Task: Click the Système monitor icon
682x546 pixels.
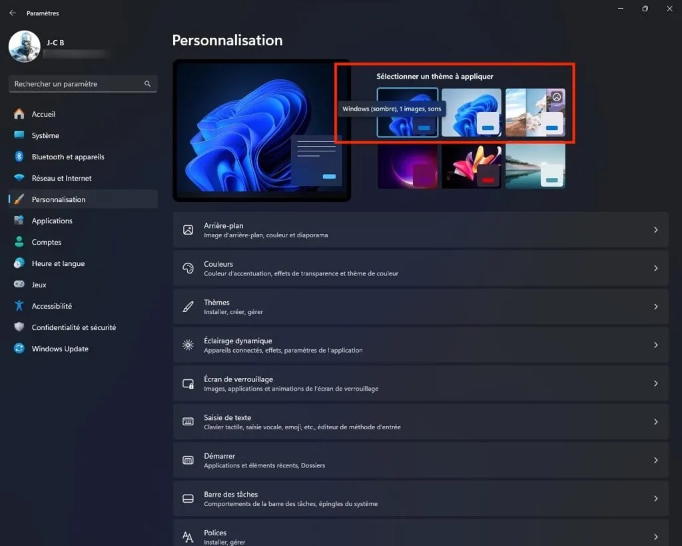Action: pyautogui.click(x=19, y=135)
